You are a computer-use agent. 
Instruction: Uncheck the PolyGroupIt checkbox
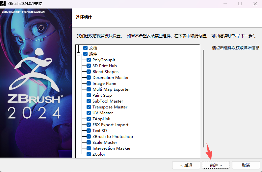point(89,60)
